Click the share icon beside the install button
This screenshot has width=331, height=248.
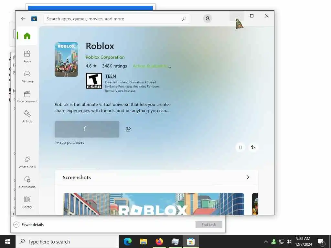pyautogui.click(x=128, y=129)
